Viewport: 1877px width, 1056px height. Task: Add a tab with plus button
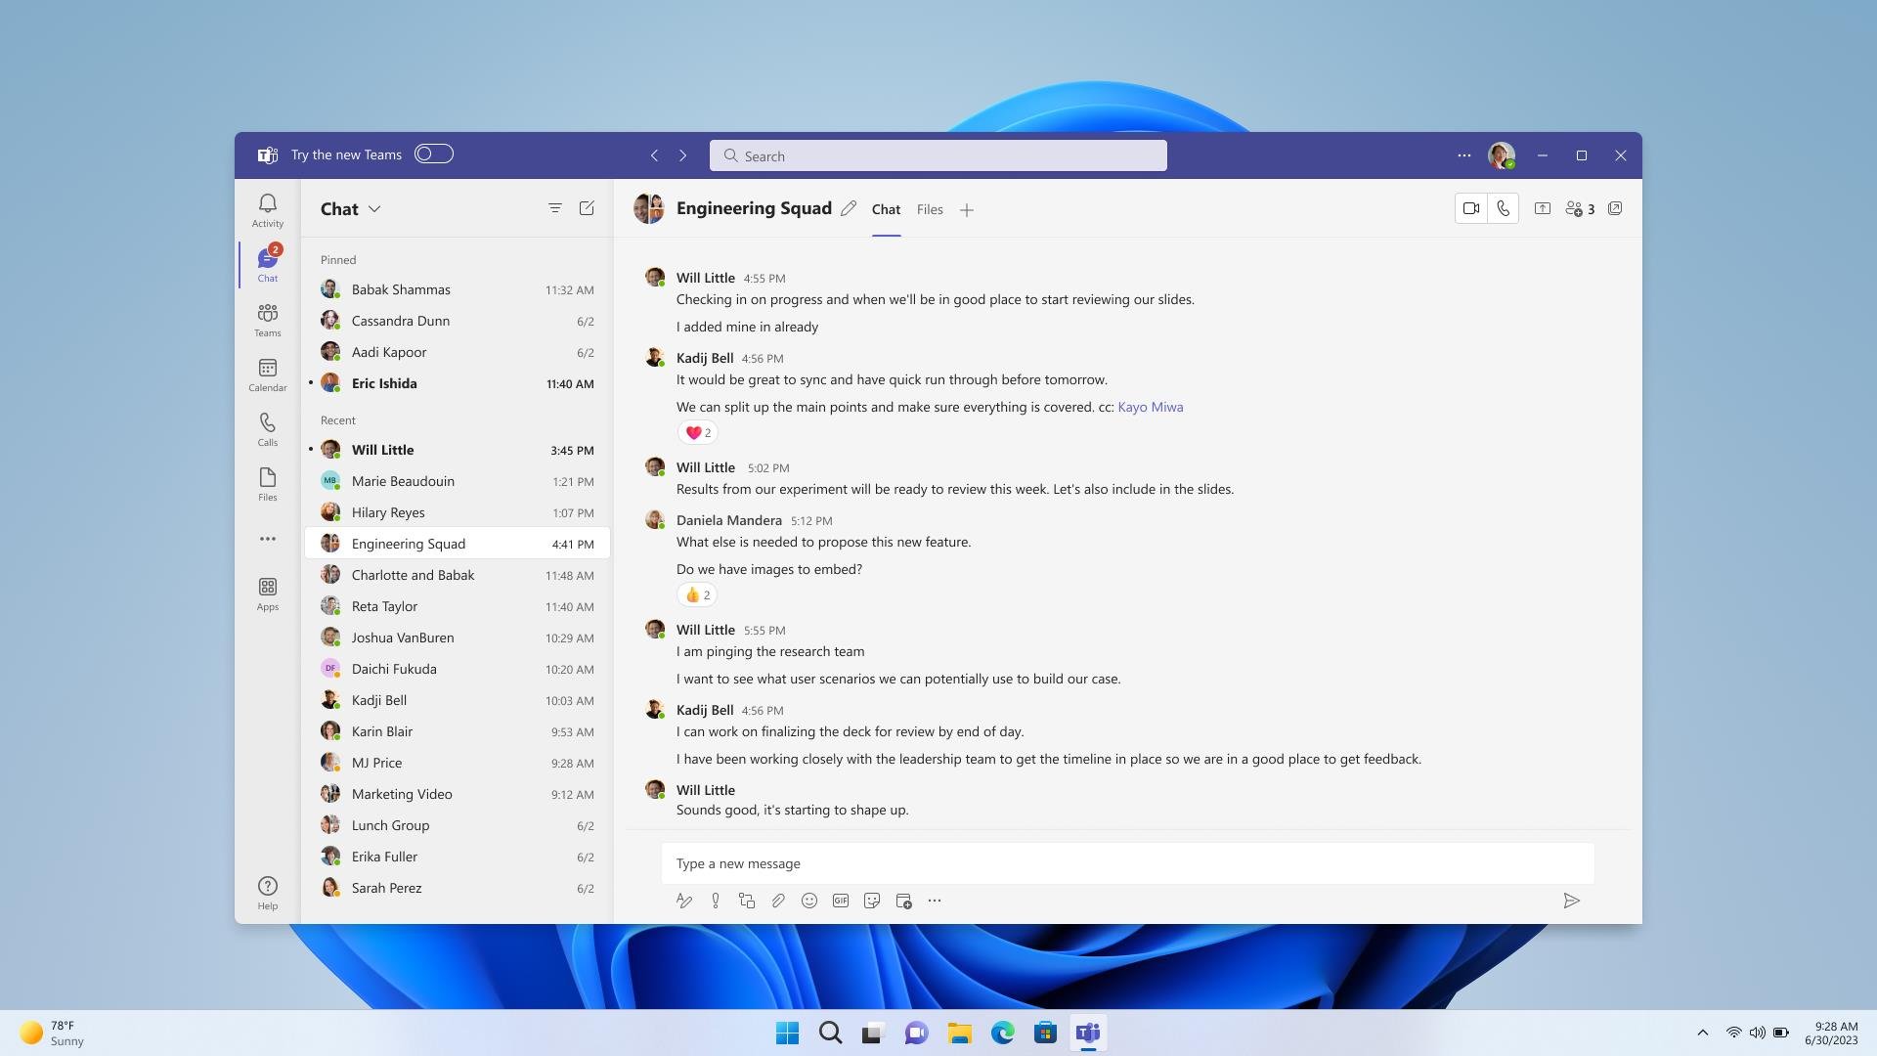pos(966,210)
